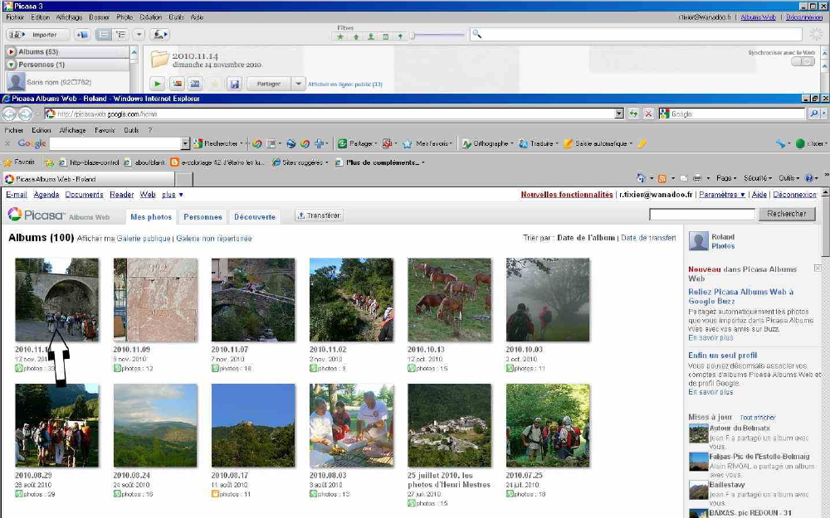The image size is (830, 518).
Task: Click the print icon in IE command bar
Action: 697,178
